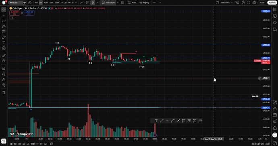This screenshot has width=278, height=146.
Task: Click the red SELL price button
Action: coord(15,13)
